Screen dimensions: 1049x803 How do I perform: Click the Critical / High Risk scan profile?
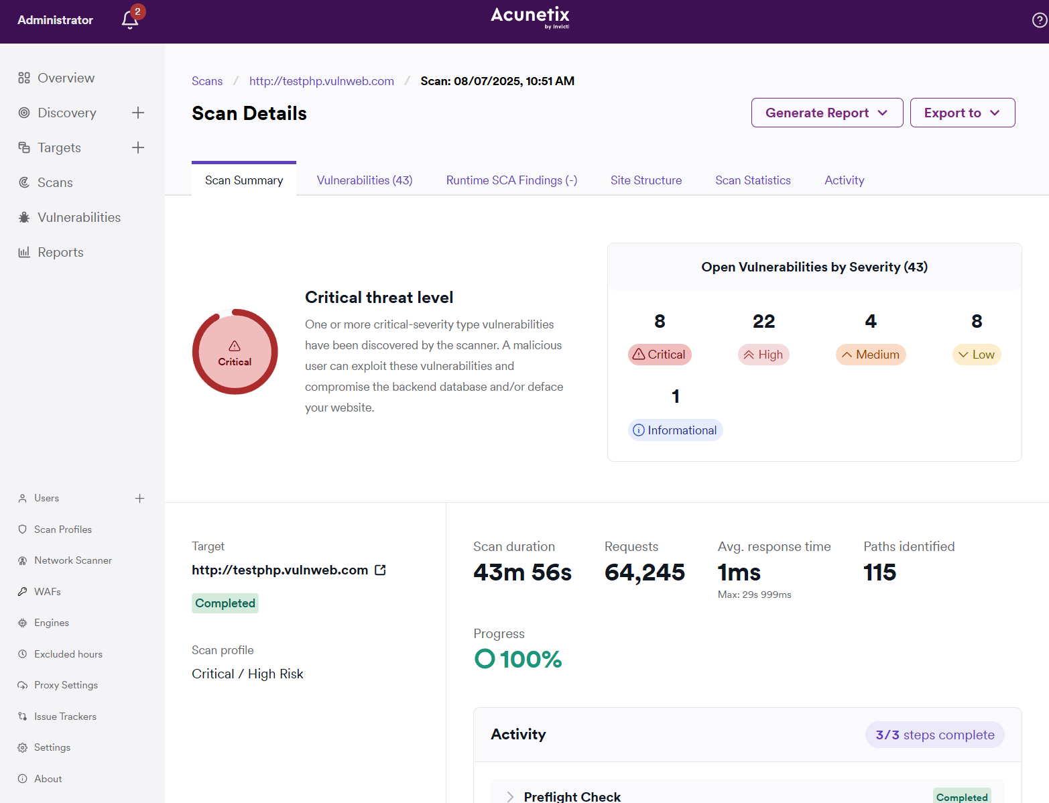(247, 674)
